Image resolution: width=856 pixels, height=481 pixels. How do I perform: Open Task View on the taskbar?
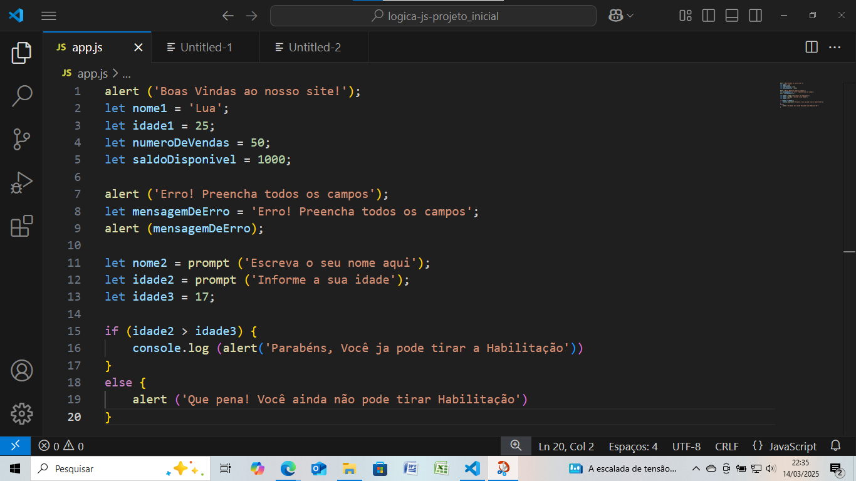(x=226, y=468)
